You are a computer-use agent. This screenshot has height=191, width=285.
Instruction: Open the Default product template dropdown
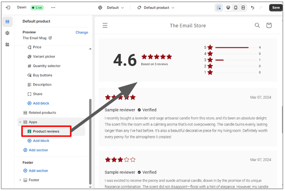pyautogui.click(x=156, y=7)
